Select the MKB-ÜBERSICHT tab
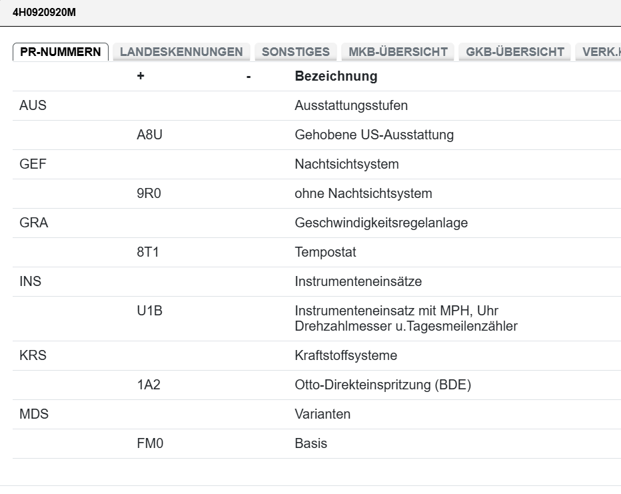This screenshot has width=621, height=494. click(398, 52)
